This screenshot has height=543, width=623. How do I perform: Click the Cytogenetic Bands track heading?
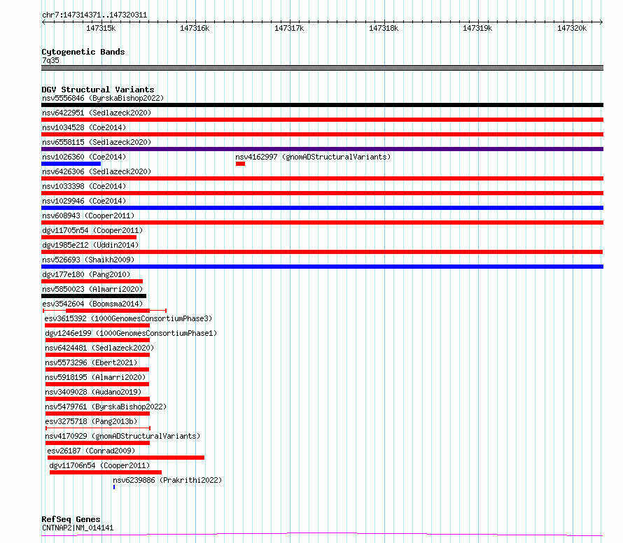[83, 52]
